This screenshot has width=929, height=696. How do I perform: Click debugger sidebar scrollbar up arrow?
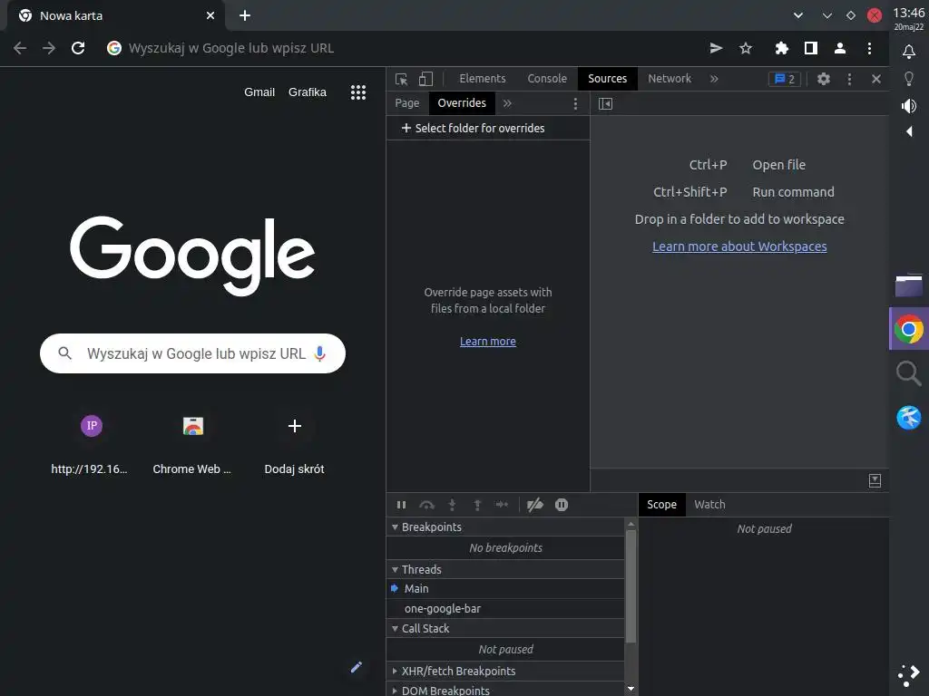(x=631, y=524)
